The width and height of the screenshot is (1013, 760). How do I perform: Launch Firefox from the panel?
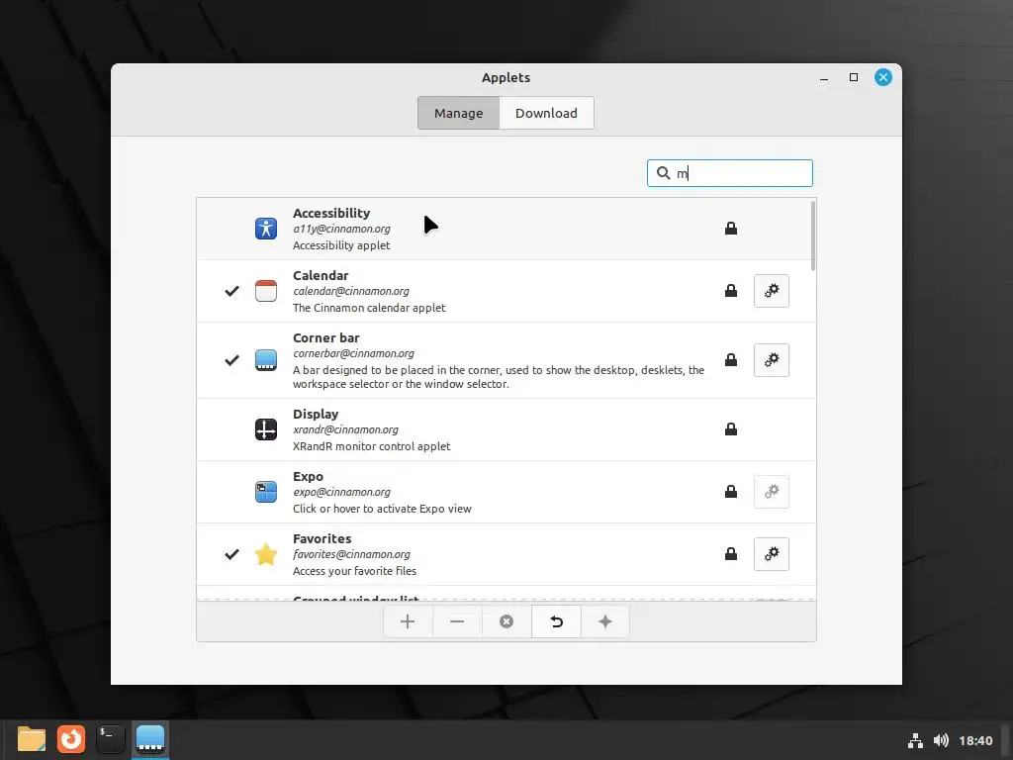tap(71, 739)
